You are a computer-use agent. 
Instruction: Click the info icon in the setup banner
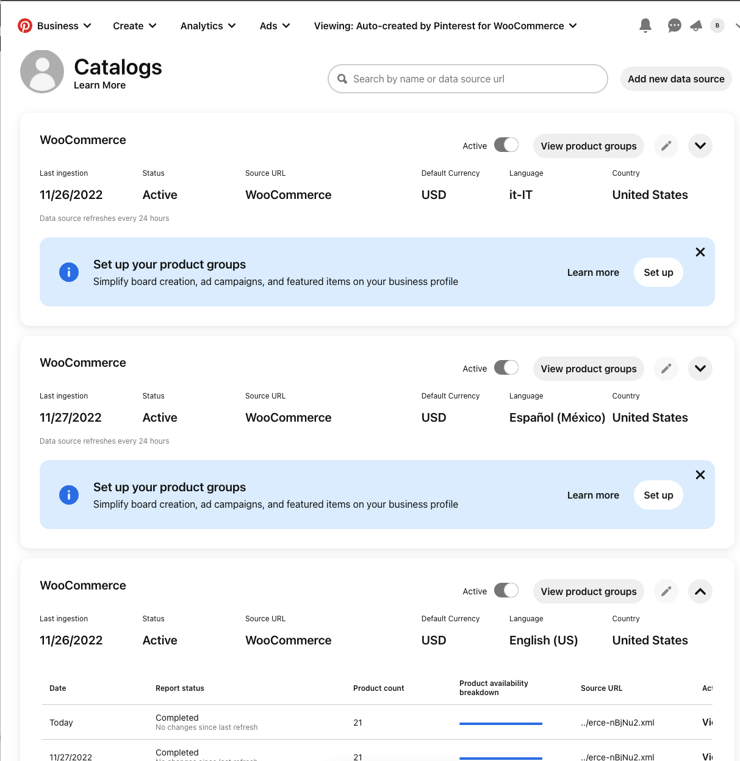click(x=69, y=272)
